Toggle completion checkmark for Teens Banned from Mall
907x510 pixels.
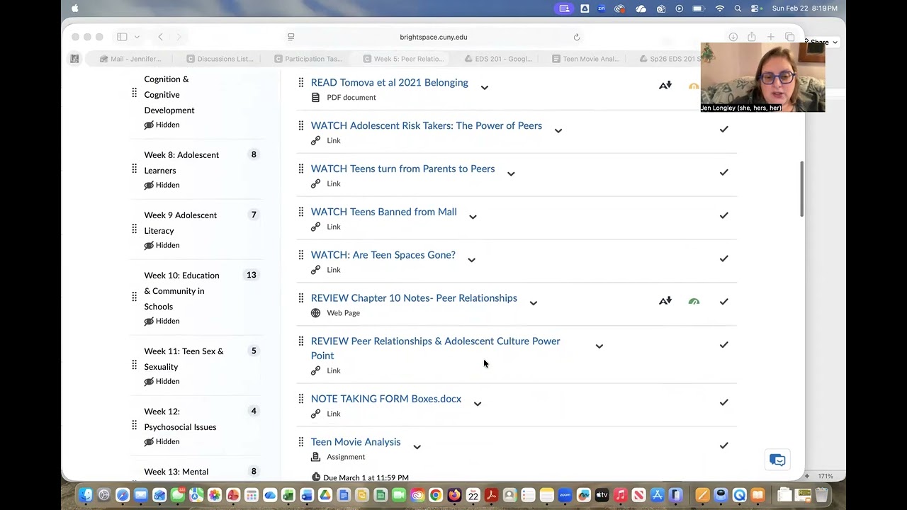723,216
